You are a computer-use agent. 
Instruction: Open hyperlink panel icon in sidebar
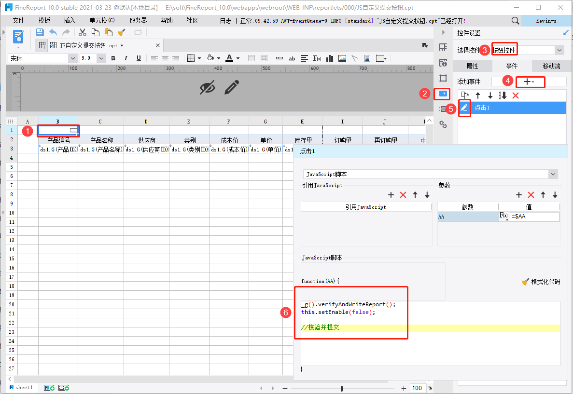(443, 124)
